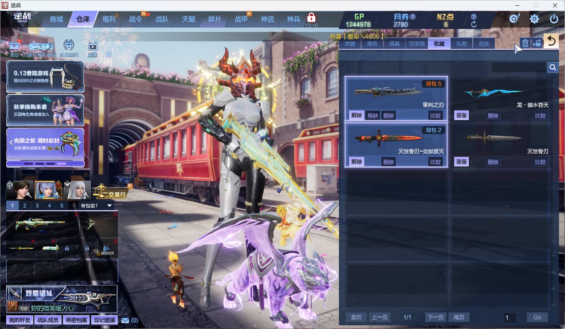Click the magnifier search icon
565x329 pixels.
tap(553, 67)
